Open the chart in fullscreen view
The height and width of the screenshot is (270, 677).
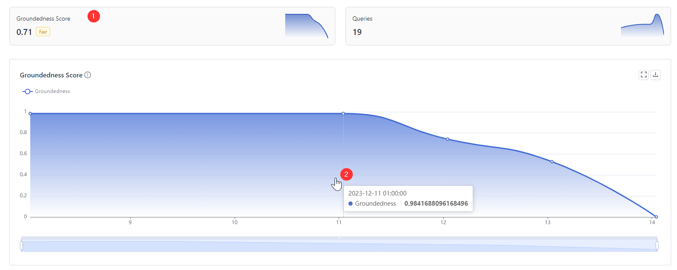coord(643,75)
